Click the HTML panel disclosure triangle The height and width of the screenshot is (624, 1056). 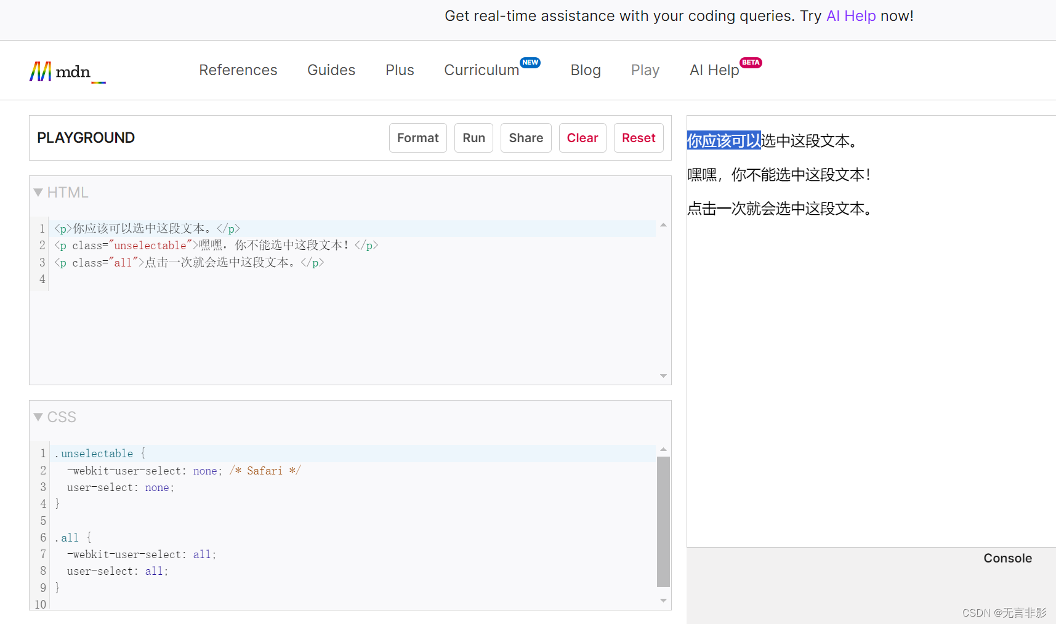[x=38, y=192]
